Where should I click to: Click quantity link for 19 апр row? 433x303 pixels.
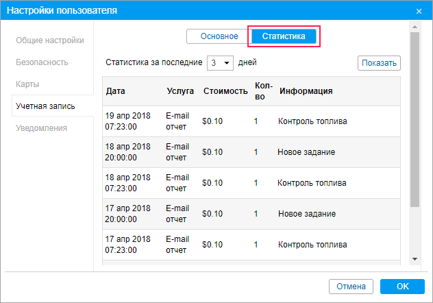(x=256, y=121)
